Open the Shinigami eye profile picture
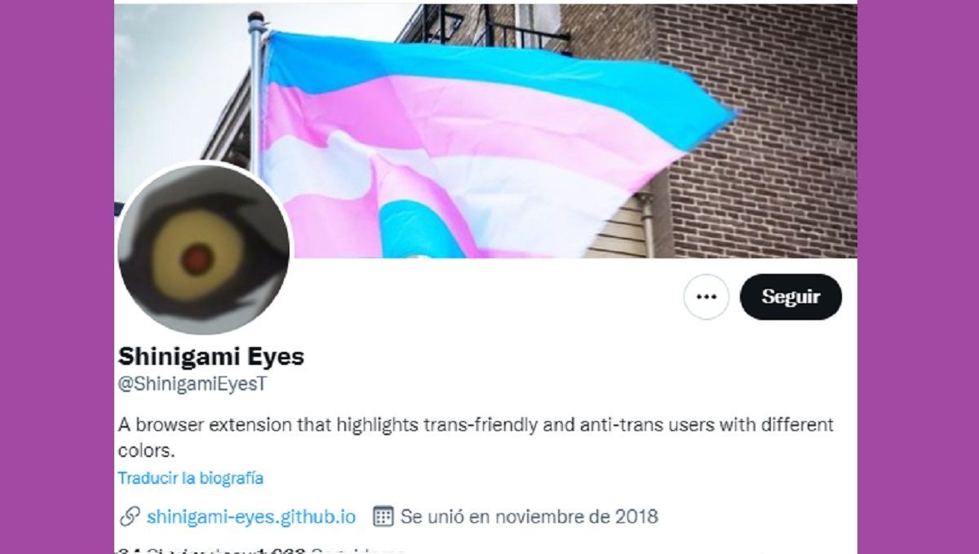This screenshot has height=554, width=979. point(204,248)
